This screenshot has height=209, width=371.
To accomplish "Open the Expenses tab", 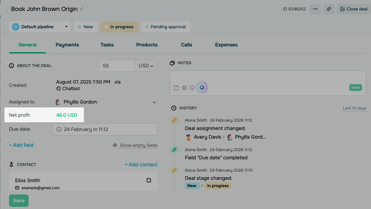I will click(x=226, y=45).
